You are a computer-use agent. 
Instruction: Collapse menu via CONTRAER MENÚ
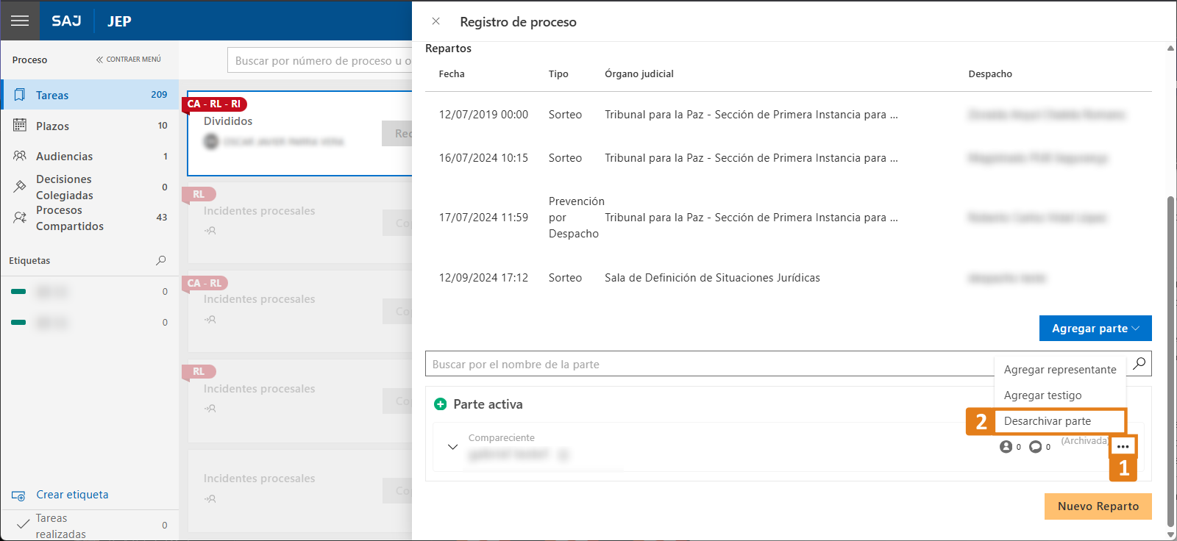(129, 60)
